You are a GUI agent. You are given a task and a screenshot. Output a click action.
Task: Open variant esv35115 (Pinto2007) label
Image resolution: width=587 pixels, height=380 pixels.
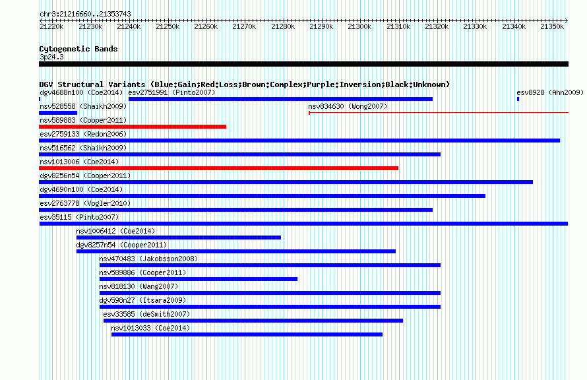(x=79, y=217)
